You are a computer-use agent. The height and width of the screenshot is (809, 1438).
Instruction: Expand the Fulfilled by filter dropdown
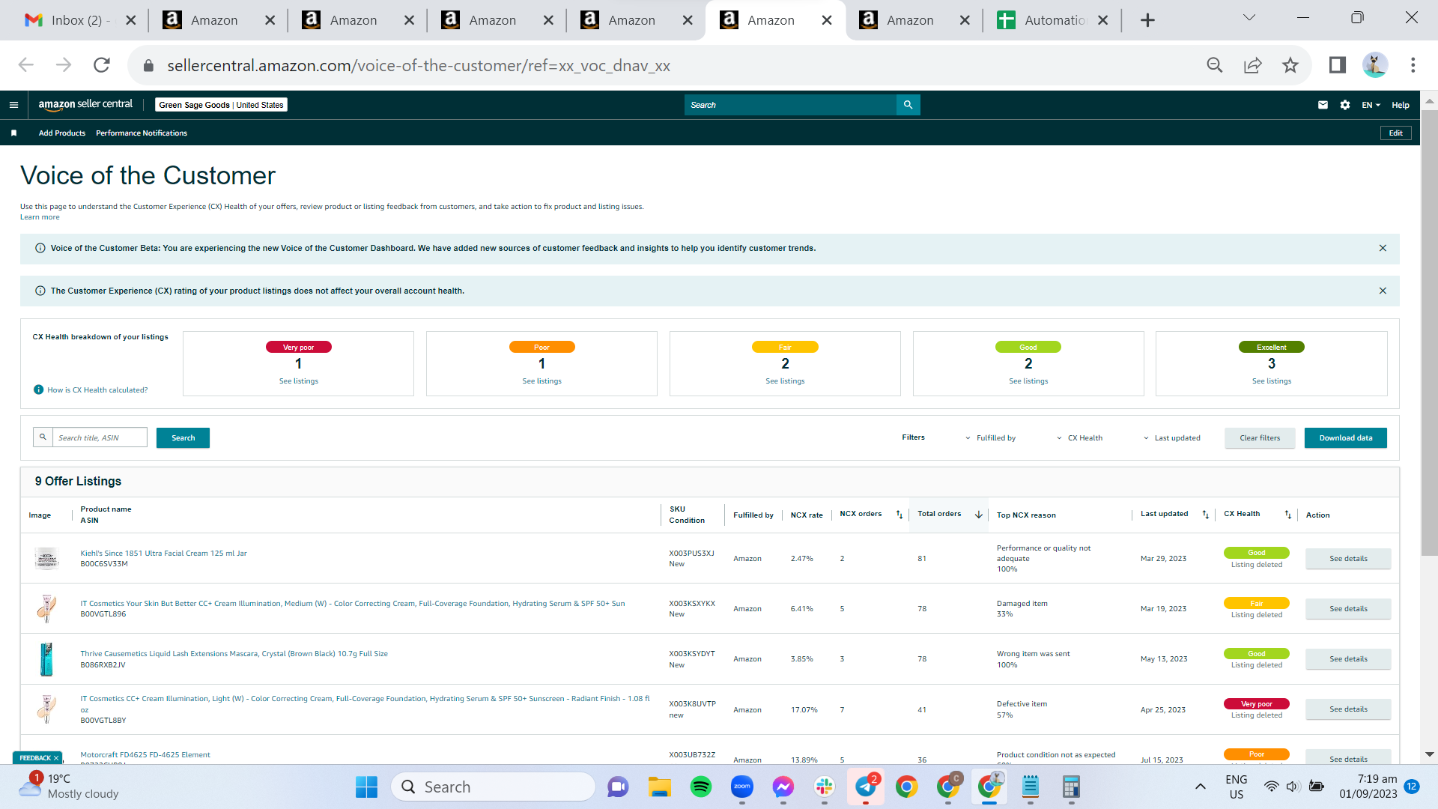(x=990, y=438)
